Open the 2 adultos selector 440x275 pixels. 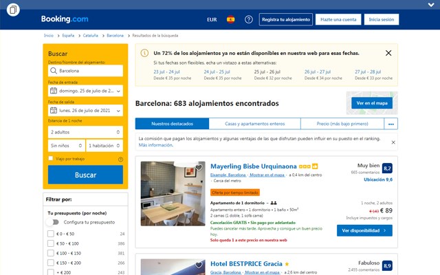85,132
